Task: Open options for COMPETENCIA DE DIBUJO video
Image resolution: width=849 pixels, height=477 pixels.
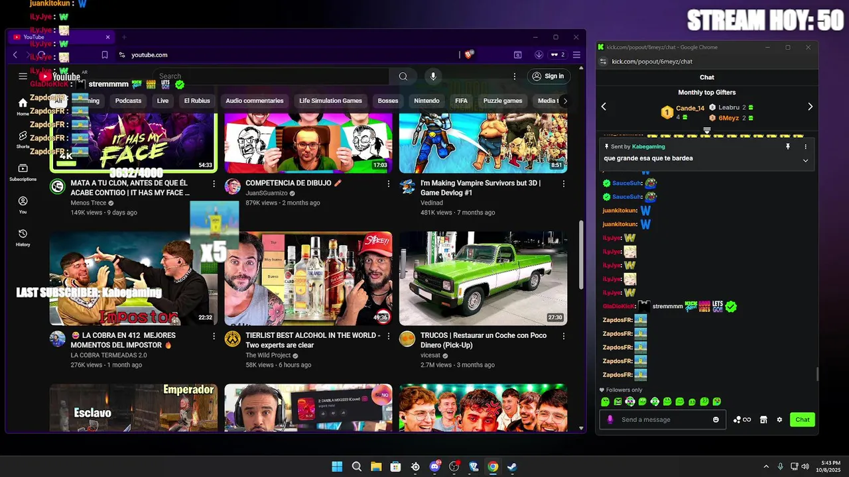Action: [x=389, y=184]
